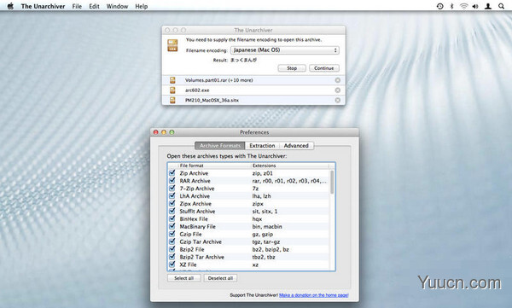The width and height of the screenshot is (512, 308).
Task: Toggle the Gzip File checkbox
Action: (172, 234)
